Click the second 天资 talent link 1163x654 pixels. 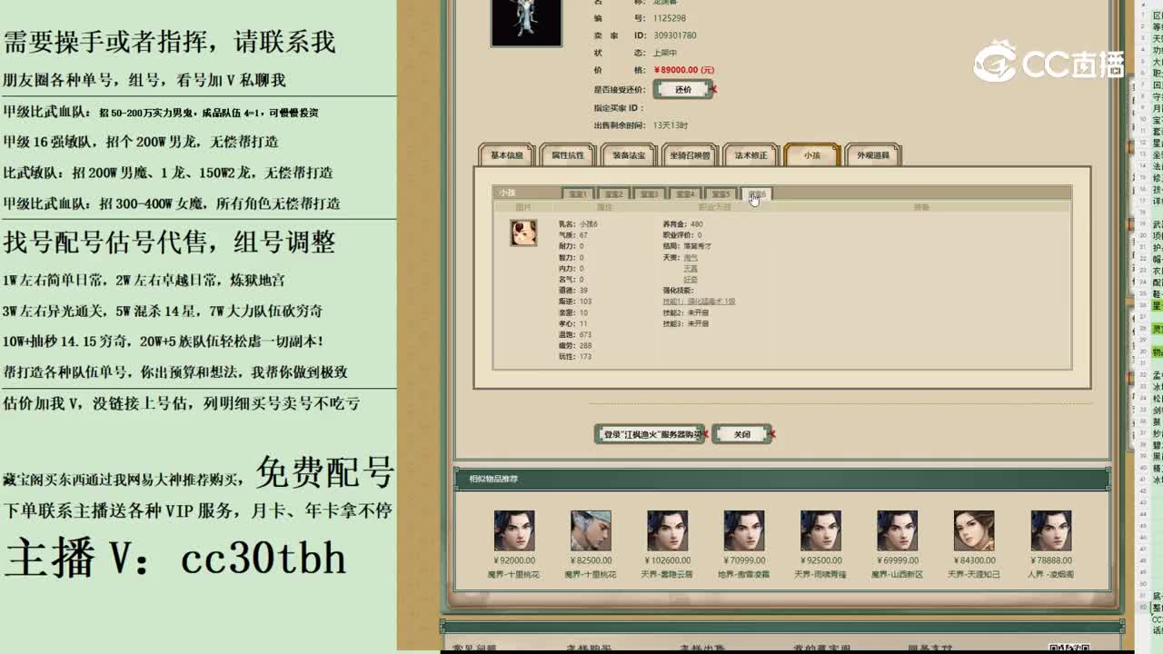coord(691,268)
